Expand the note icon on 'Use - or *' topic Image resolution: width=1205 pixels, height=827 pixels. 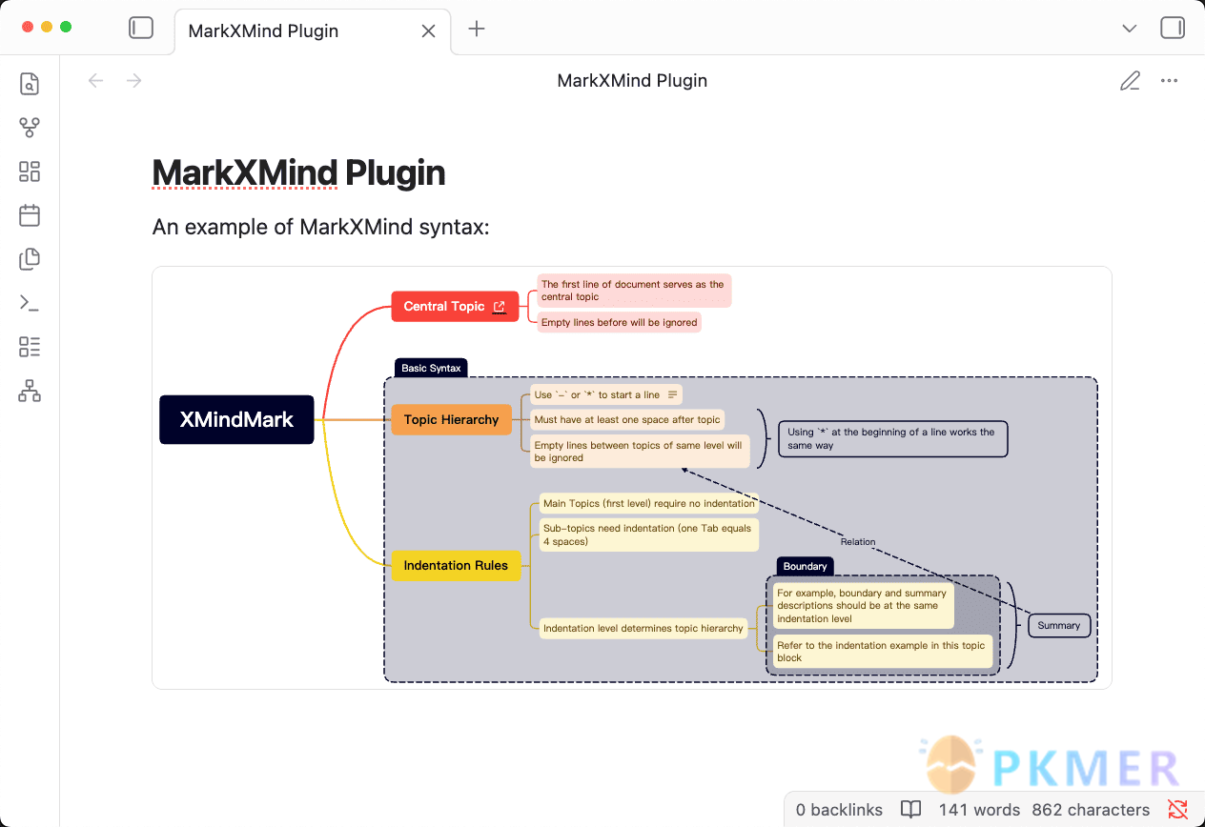[x=672, y=394]
